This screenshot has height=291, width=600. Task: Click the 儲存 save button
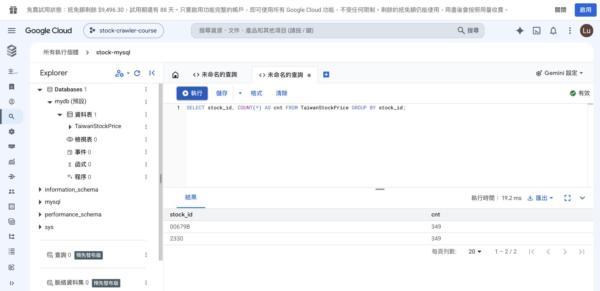222,93
